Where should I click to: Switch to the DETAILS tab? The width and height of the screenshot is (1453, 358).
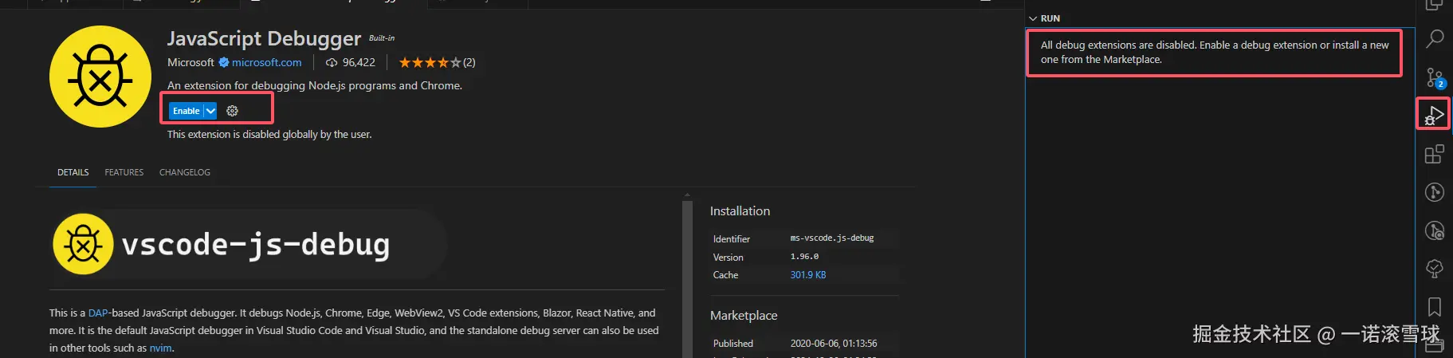(x=73, y=172)
